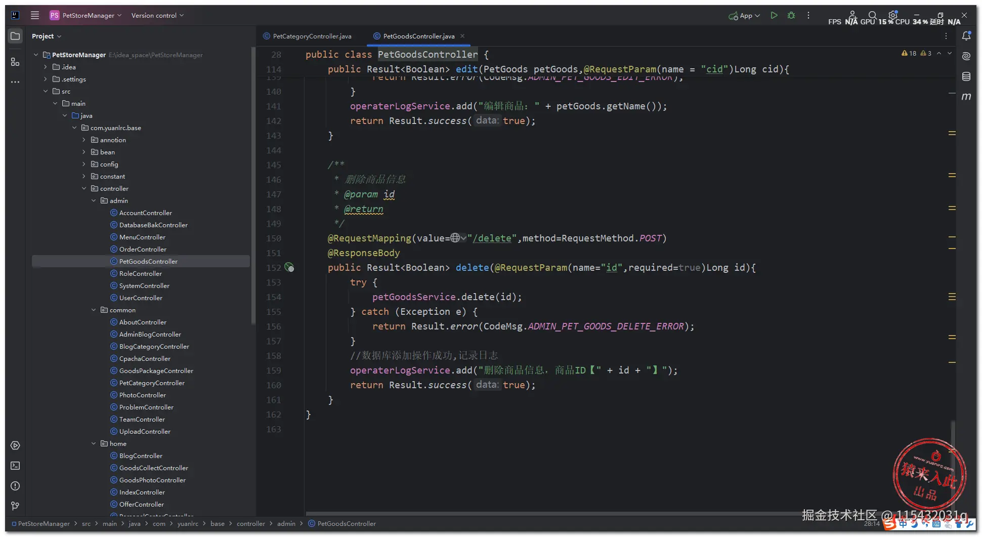Expand the .idea folder

[46, 67]
